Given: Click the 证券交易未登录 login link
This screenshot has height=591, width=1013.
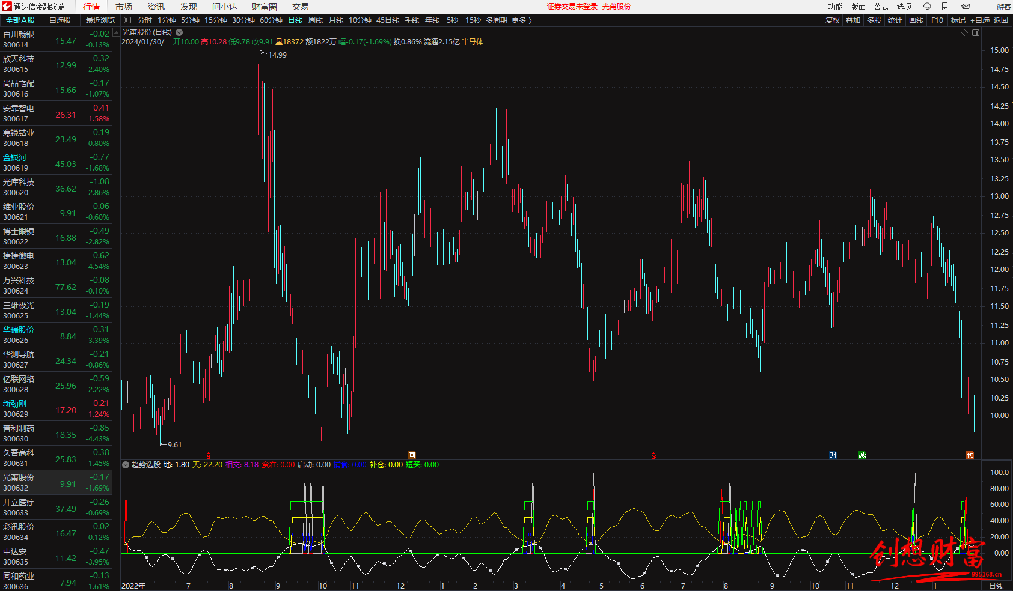Looking at the screenshot, I should click(x=572, y=7).
